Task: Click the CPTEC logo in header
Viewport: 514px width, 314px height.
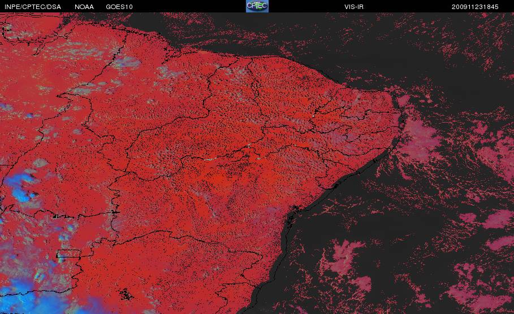Action: pyautogui.click(x=257, y=6)
